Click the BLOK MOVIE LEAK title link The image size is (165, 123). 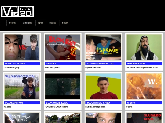[63, 103]
